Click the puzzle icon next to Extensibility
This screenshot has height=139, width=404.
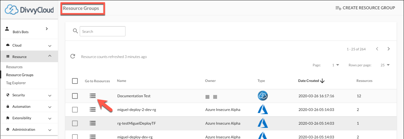[8, 118]
